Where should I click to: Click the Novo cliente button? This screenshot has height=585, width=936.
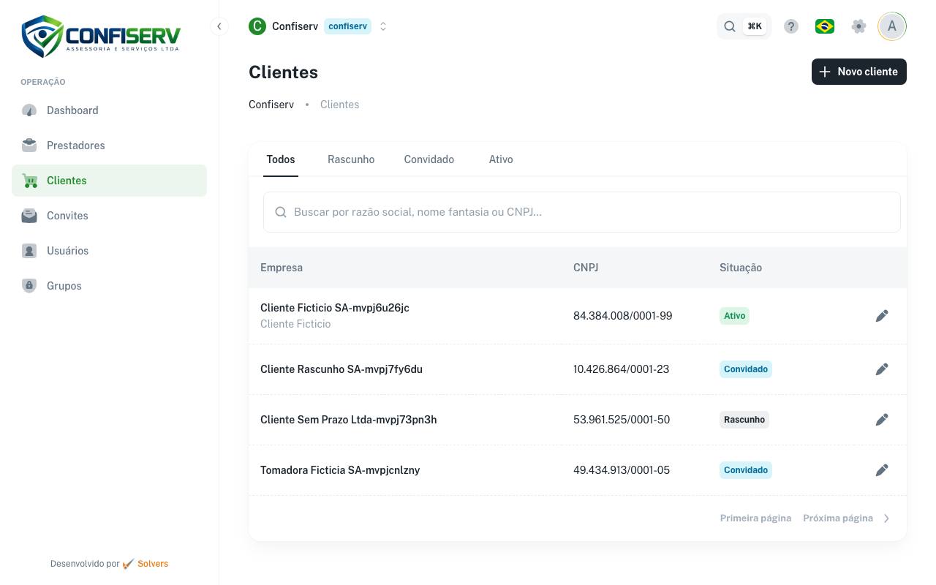point(859,72)
